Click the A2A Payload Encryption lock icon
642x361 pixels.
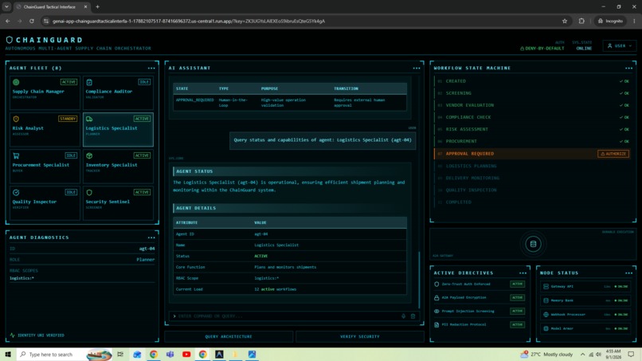coord(436,297)
